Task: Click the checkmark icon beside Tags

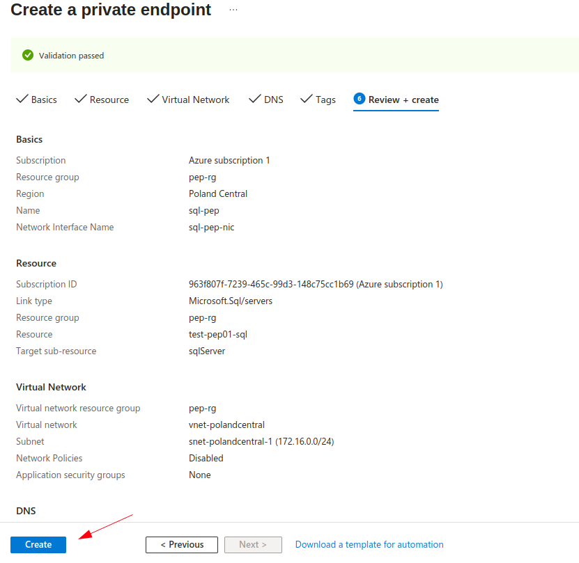Action: [x=306, y=99]
